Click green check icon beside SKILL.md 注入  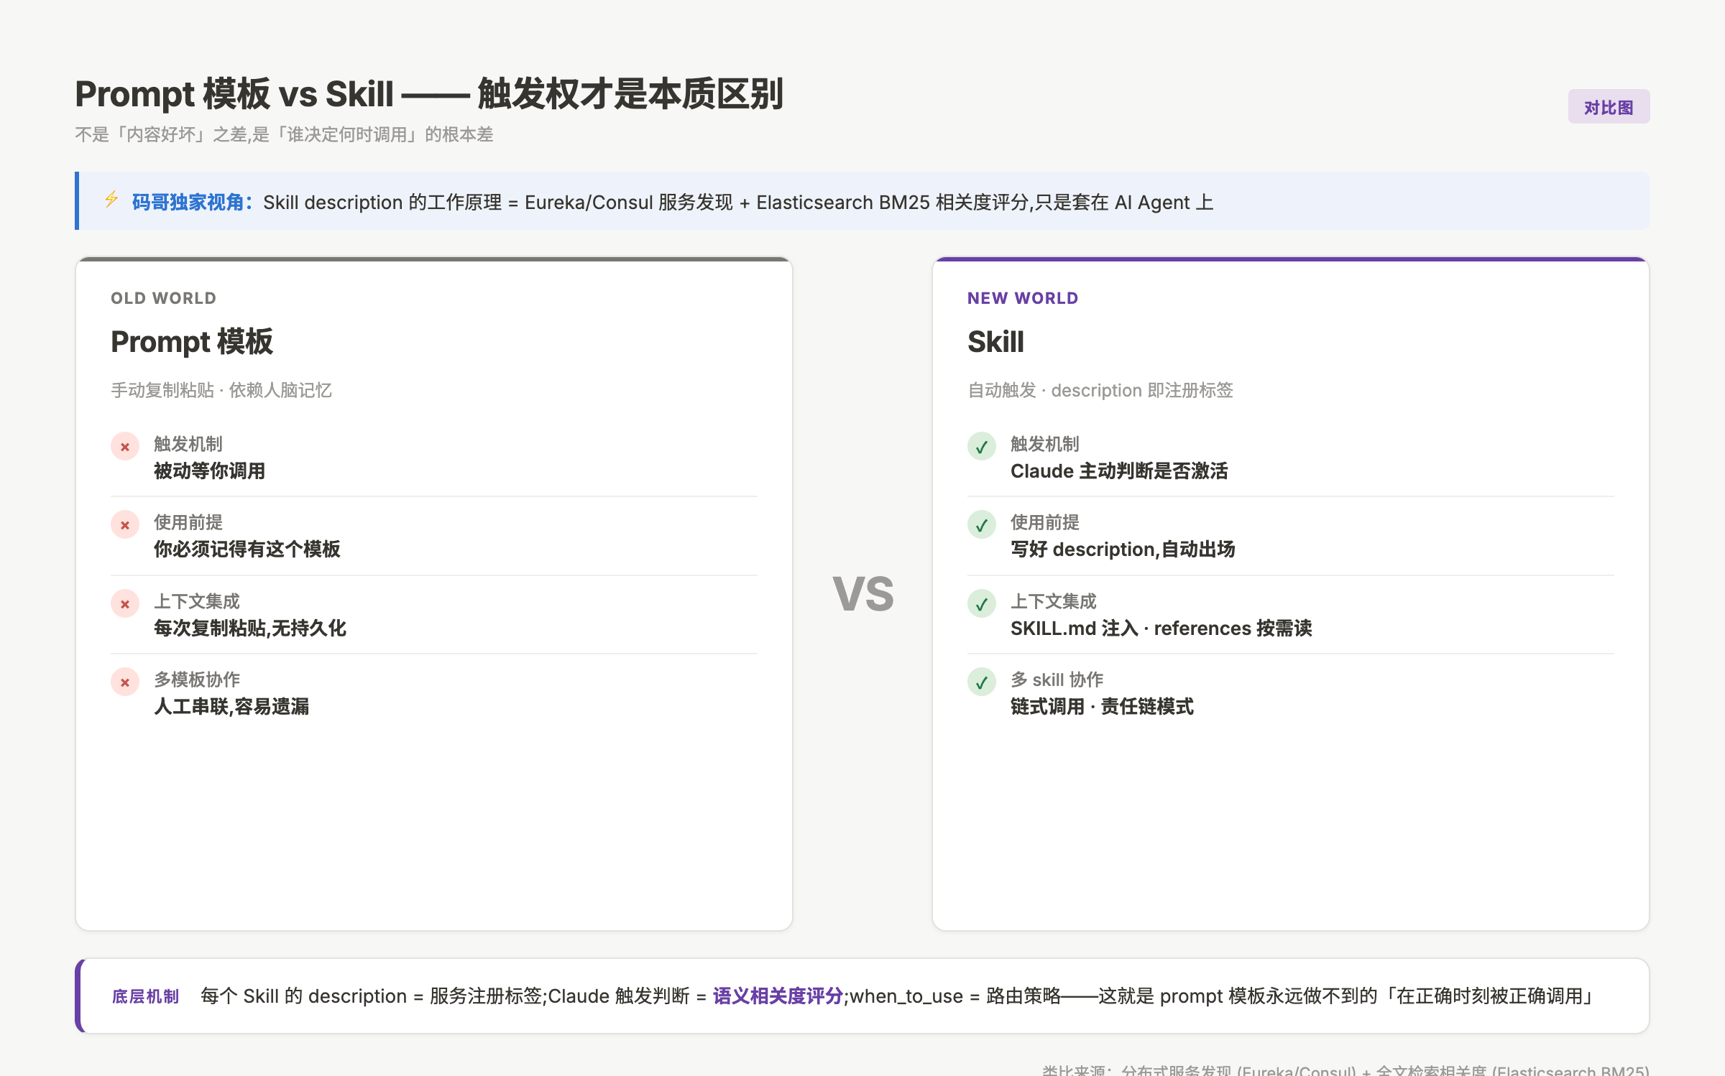click(x=982, y=604)
